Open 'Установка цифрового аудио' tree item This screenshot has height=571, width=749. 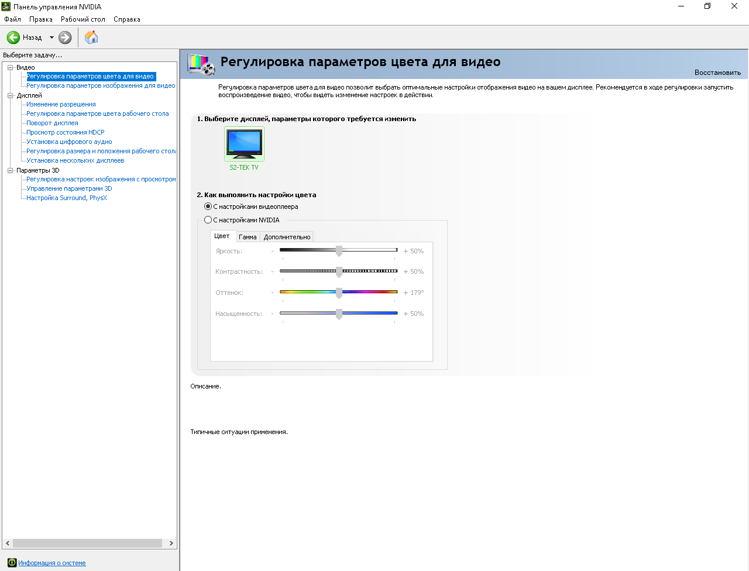point(69,142)
